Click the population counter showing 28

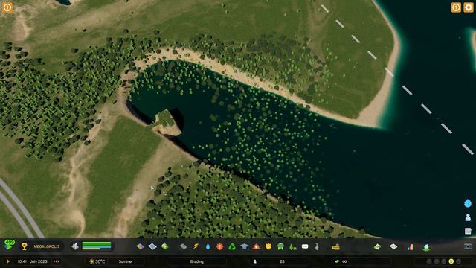coord(282,261)
